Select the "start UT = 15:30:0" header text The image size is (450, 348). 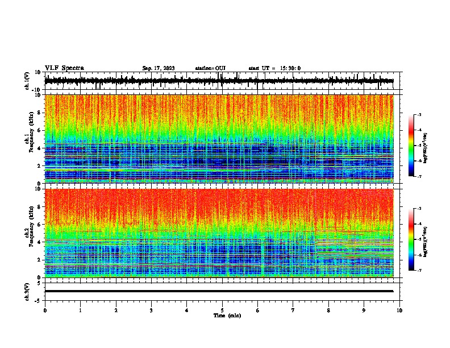tap(274, 68)
